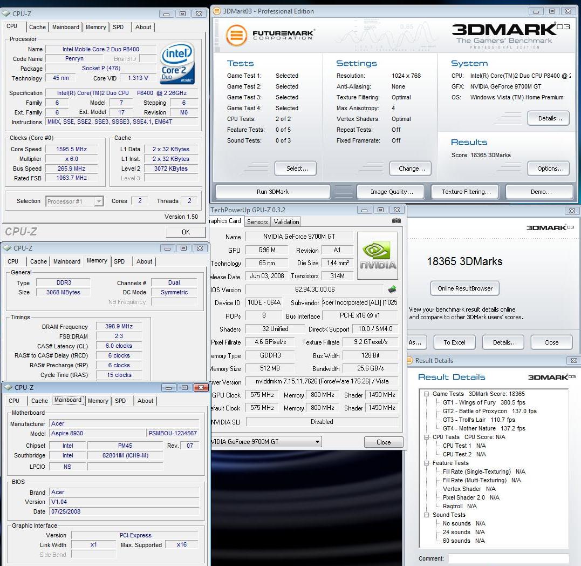The width and height of the screenshot is (581, 566).
Task: Click Core Speed value 1595.5 MHz
Action: pyautogui.click(x=72, y=149)
